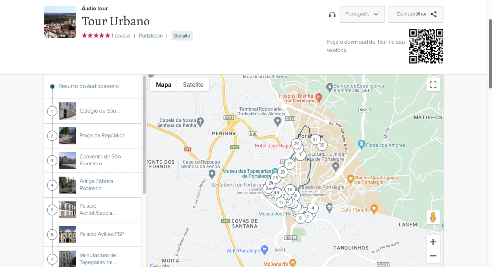Select stop 2 Praça da República
This screenshot has width=492, height=267.
93,136
